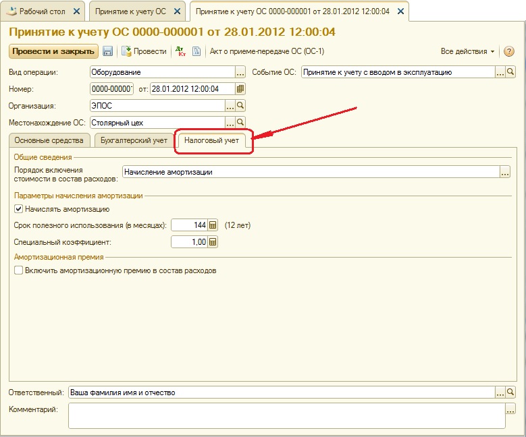Click Провести и закрыть button
The height and width of the screenshot is (437, 526).
[53, 51]
